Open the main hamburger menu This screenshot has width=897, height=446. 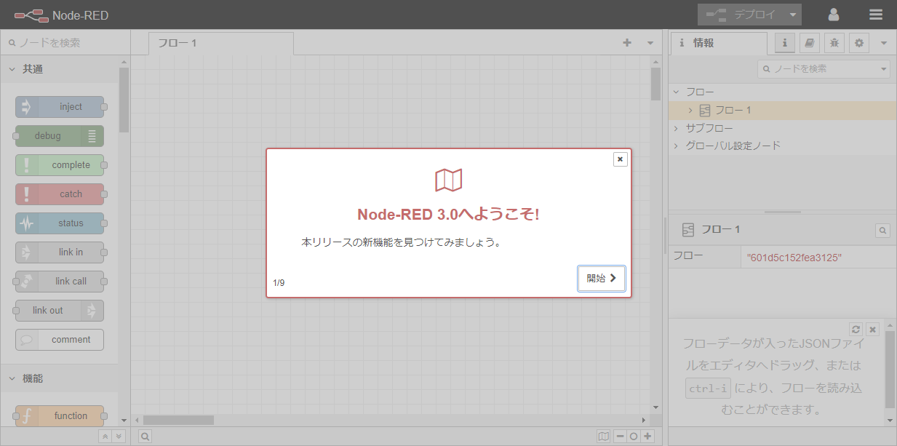[876, 15]
